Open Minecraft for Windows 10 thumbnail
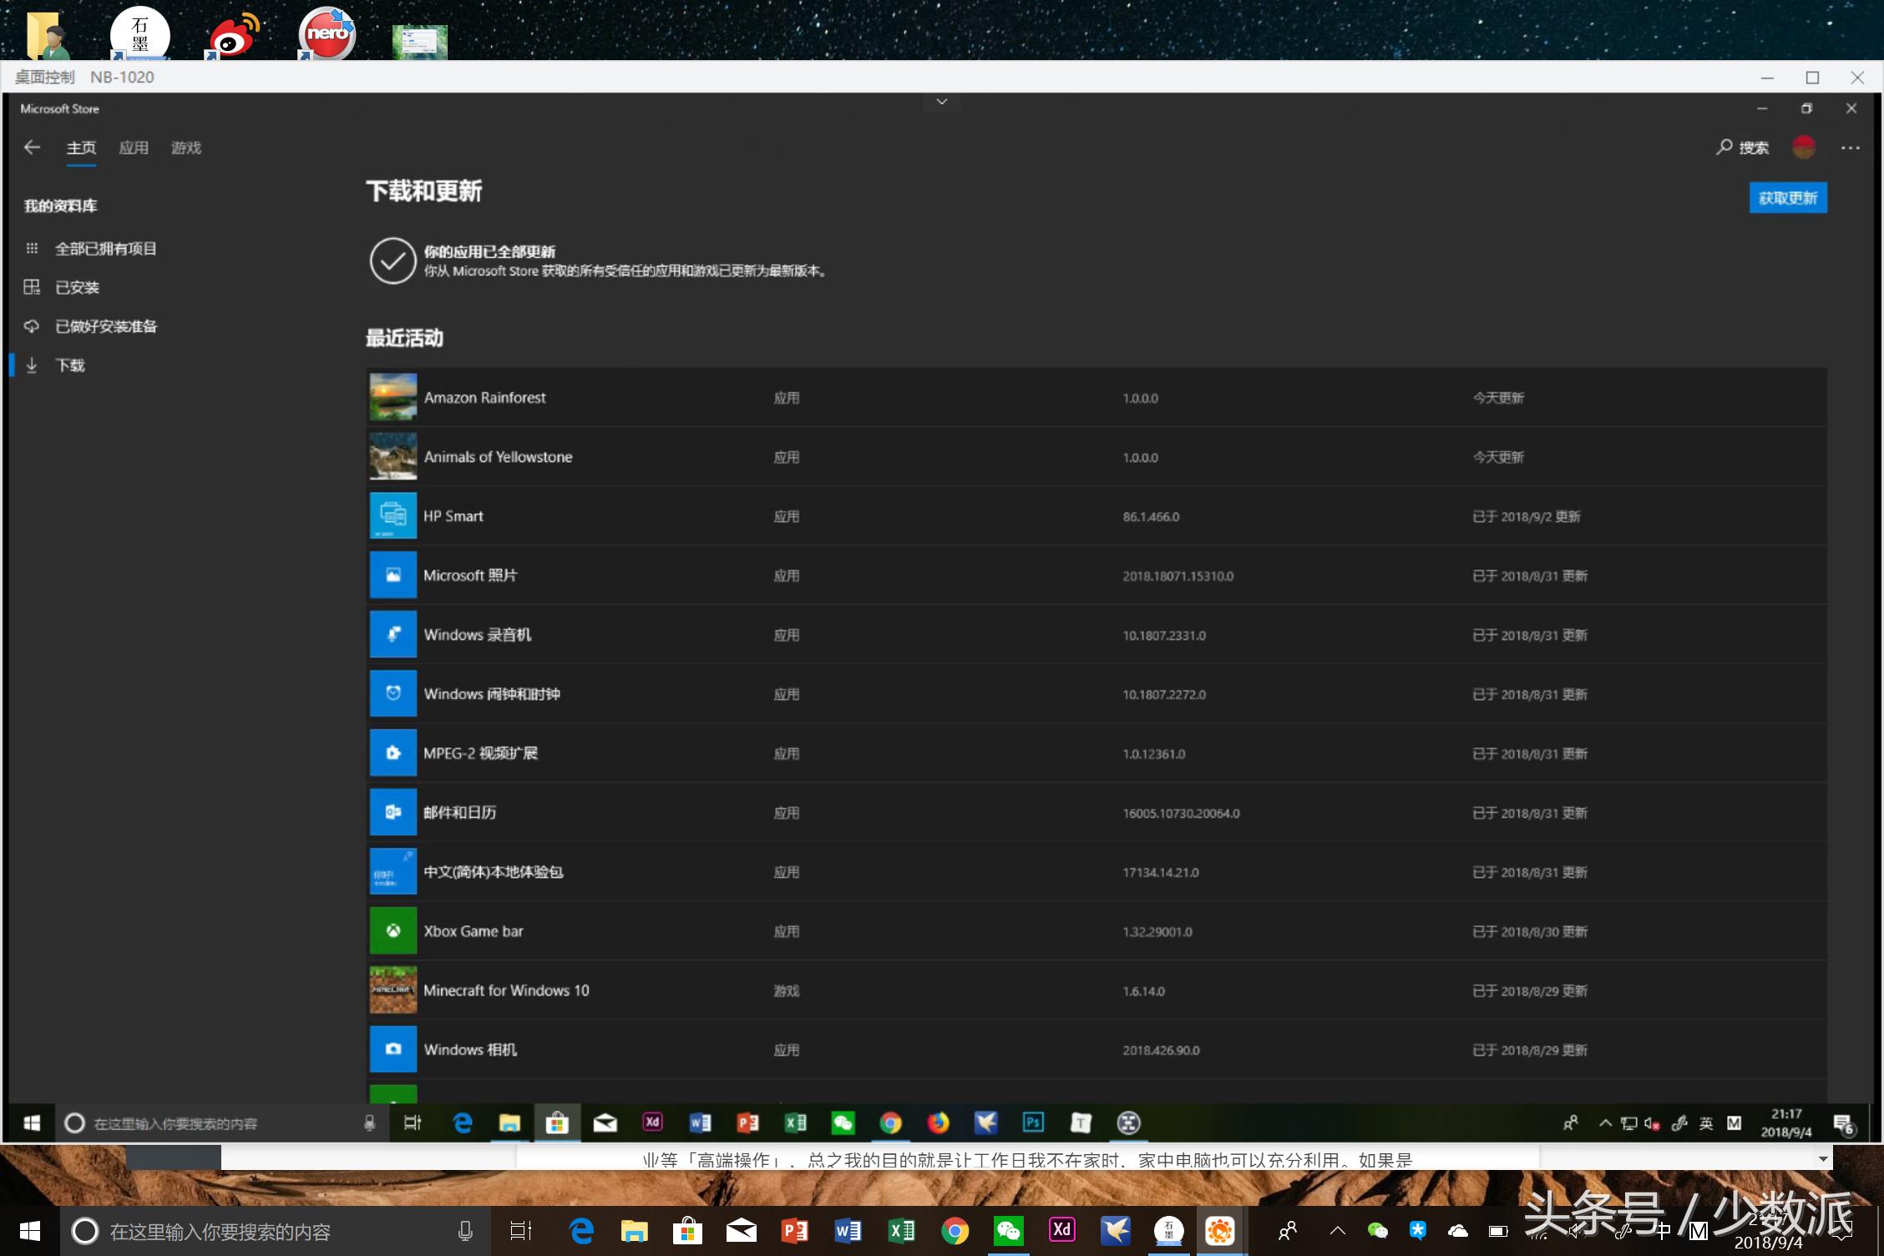This screenshot has width=1884, height=1256. point(393,990)
